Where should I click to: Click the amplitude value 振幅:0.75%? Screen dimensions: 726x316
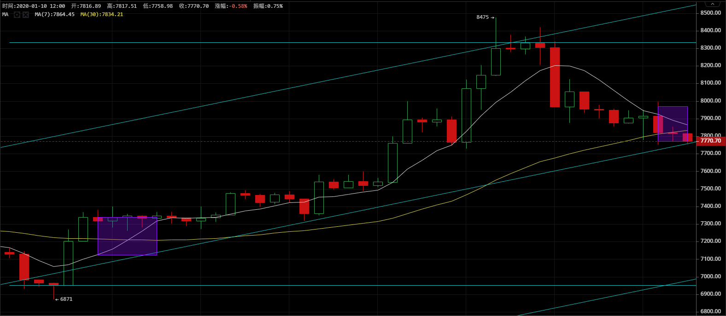point(268,6)
